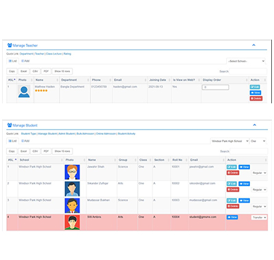Image resolution: width=274 pixels, height=260 pixels.
Task: Collapse the Manage Student panel chevron
Action: [x=255, y=125]
